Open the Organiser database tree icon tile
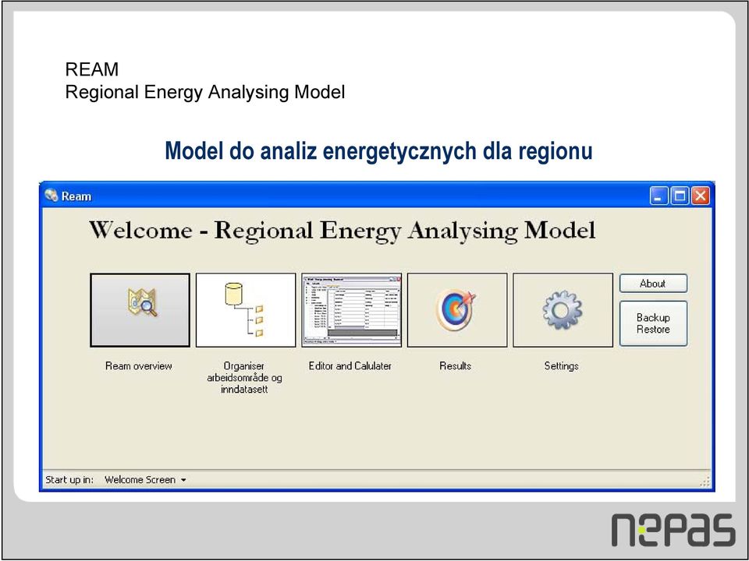This screenshot has width=749, height=561. tap(246, 310)
